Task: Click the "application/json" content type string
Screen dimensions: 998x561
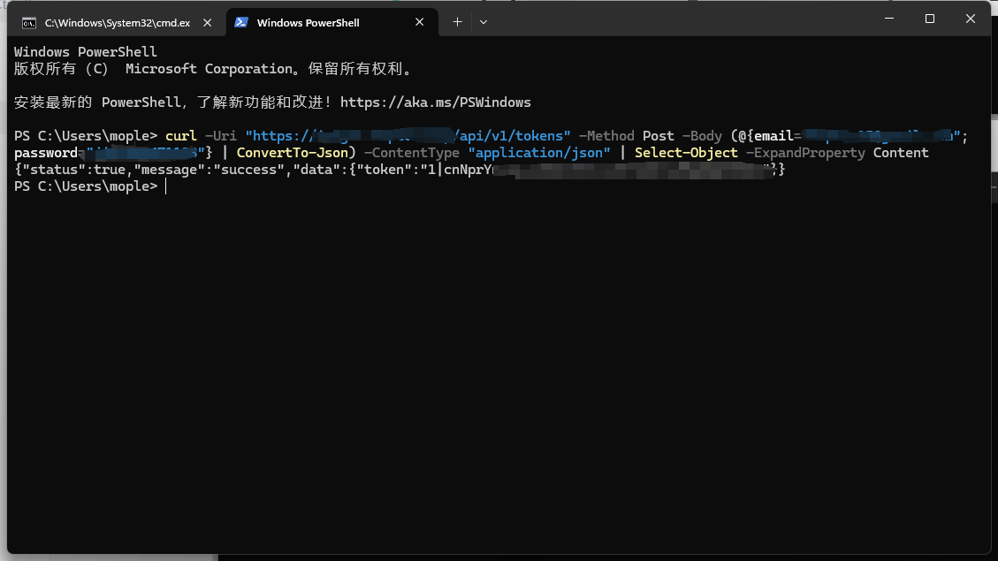Action: [x=539, y=153]
